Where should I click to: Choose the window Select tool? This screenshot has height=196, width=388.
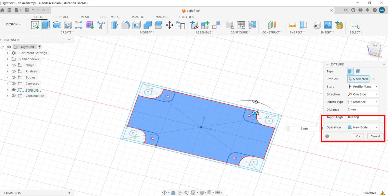click(x=356, y=25)
